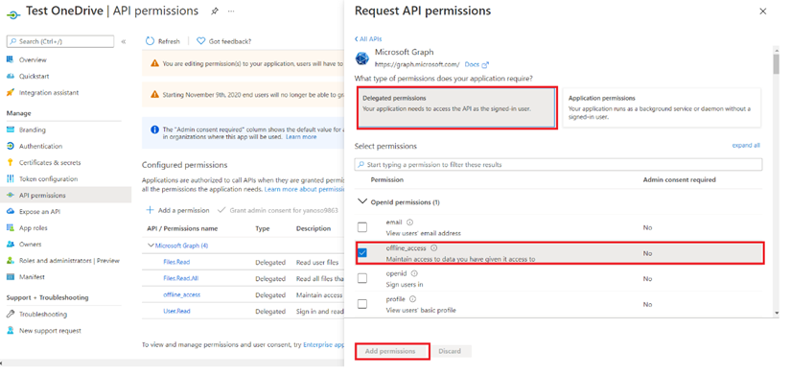Uncheck the offline_access checkbox
Viewport: 791px width, 375px height.
(362, 253)
